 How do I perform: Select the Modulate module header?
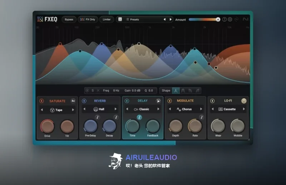tap(185, 101)
